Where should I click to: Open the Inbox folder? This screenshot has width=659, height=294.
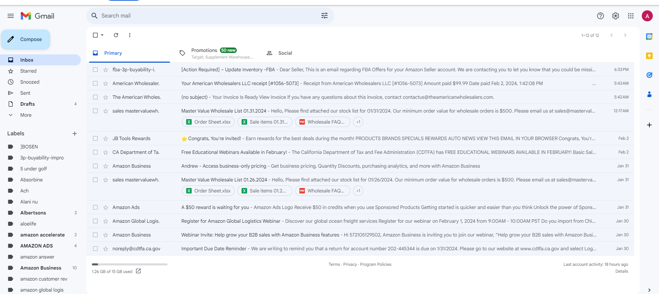[x=40, y=60]
